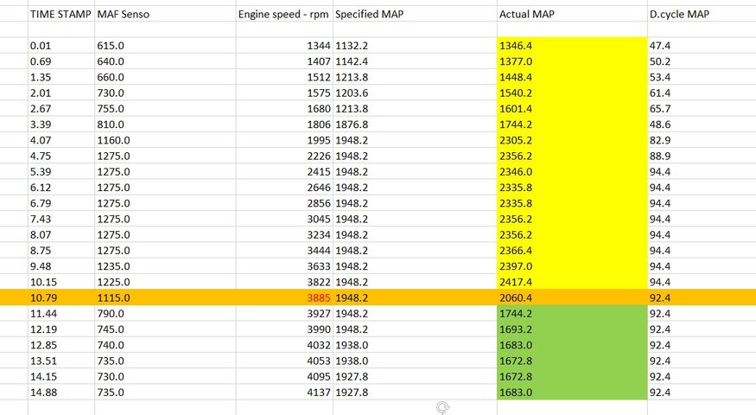Click Actual MAP cell 2366.4

(x=572, y=251)
